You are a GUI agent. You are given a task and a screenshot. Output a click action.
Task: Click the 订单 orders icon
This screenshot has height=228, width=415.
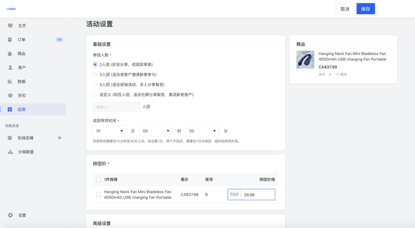tap(10, 40)
